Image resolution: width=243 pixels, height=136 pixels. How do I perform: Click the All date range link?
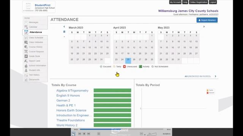pyautogui.click(x=197, y=76)
